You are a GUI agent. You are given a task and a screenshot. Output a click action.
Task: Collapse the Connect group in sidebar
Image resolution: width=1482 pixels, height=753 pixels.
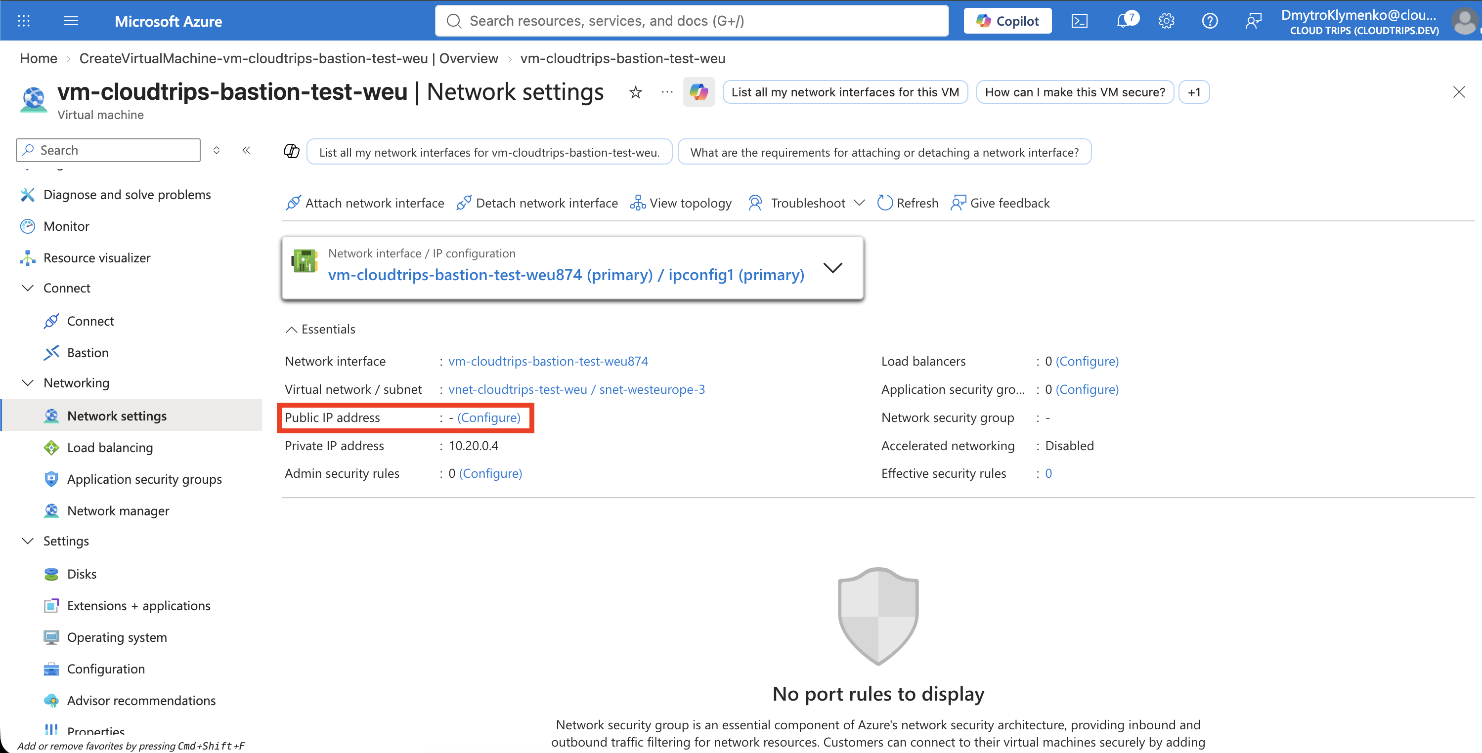[27, 288]
